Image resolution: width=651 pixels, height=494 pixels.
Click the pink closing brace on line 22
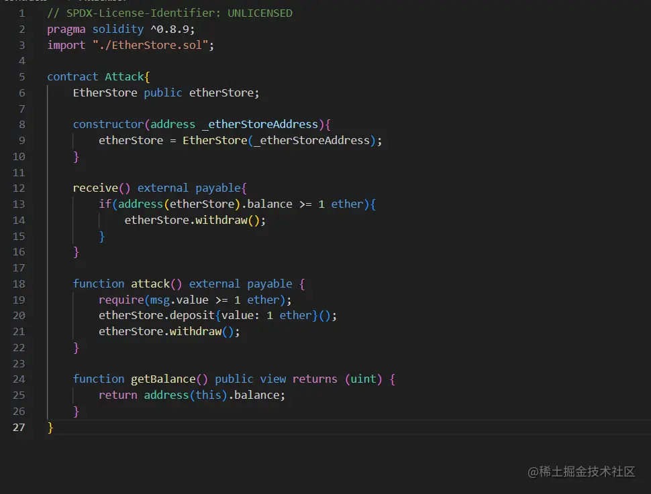[76, 348]
